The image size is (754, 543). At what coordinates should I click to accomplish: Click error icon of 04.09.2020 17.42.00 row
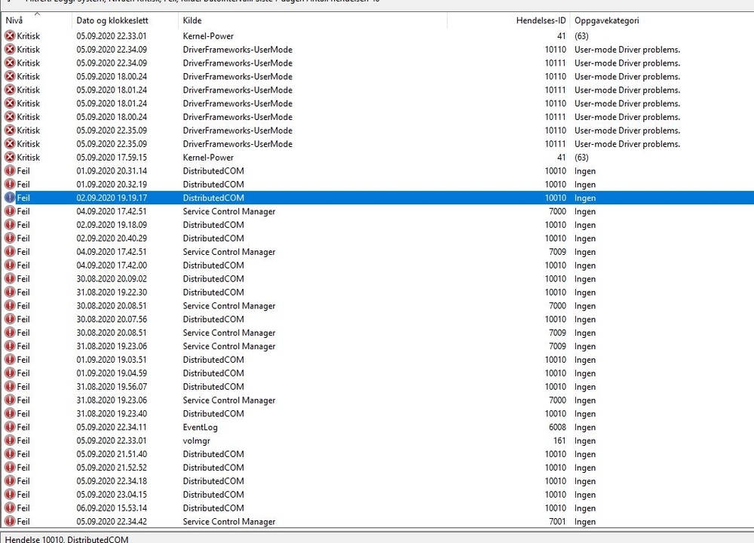pyautogui.click(x=10, y=265)
